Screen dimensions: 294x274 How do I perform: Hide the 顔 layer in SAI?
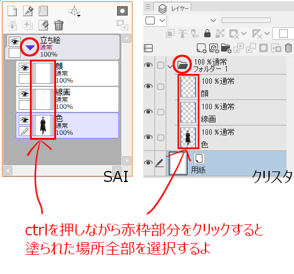point(24,68)
